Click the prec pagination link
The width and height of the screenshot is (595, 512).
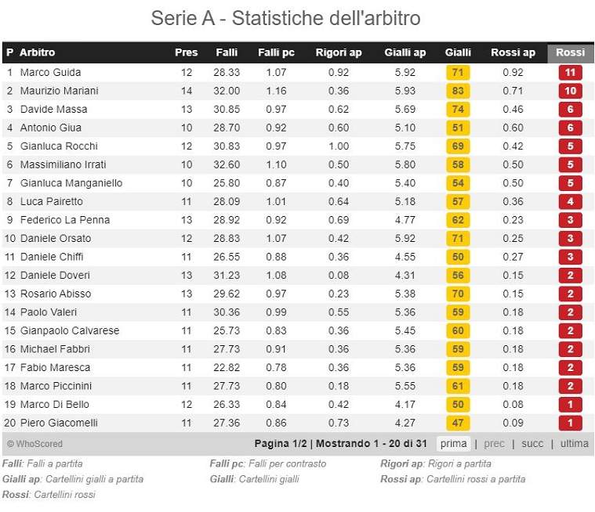[494, 443]
